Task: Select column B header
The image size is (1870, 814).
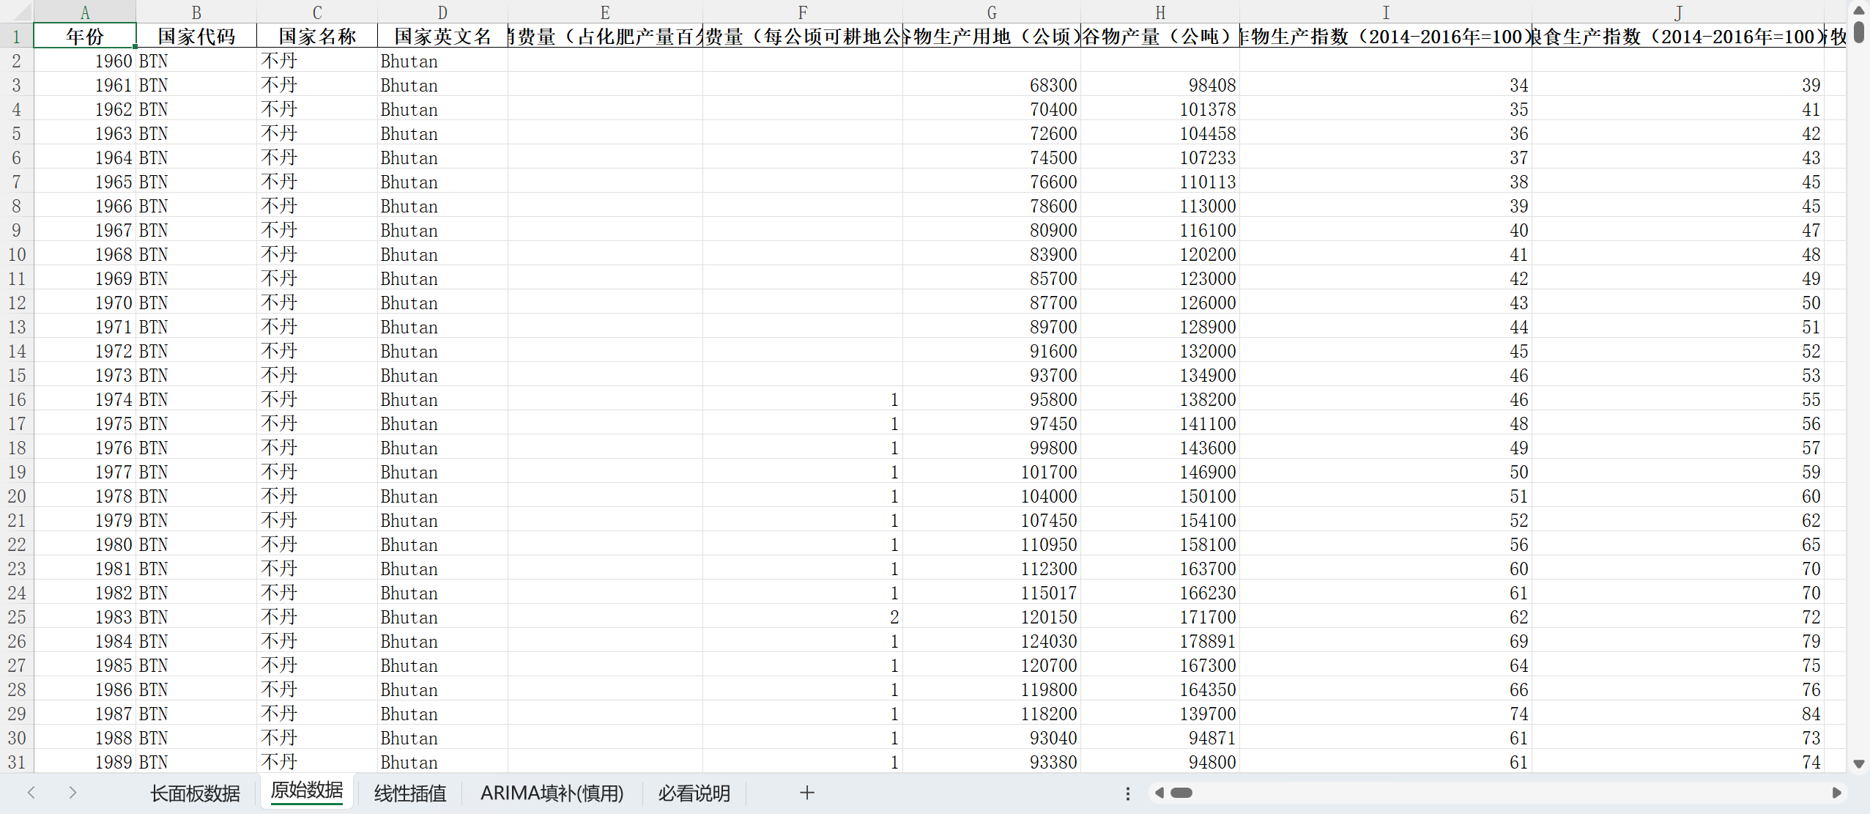Action: tap(196, 12)
